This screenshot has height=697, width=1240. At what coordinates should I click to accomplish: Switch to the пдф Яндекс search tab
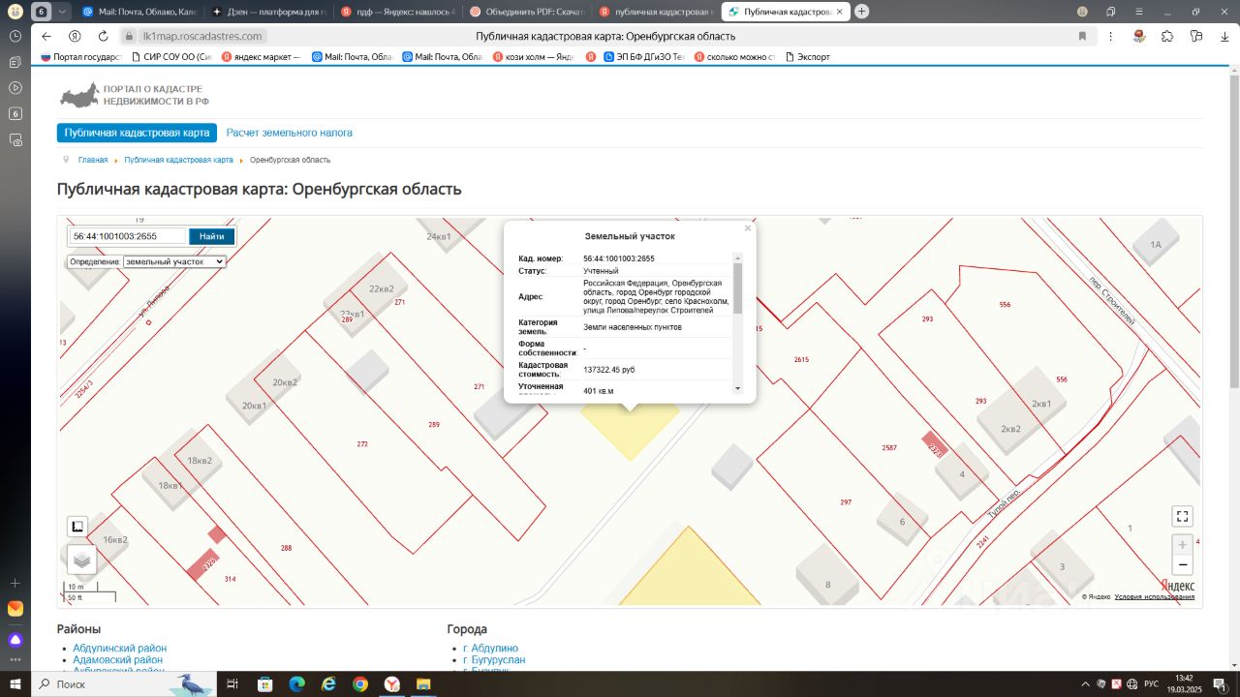click(399, 12)
